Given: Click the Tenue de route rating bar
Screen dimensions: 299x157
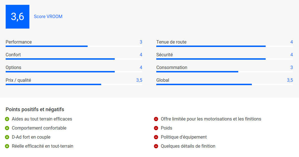Looking at the screenshot, I should [224, 46].
